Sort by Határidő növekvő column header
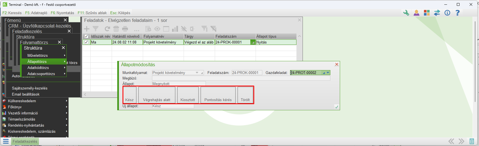479x146 pixels. pyautogui.click(x=127, y=36)
